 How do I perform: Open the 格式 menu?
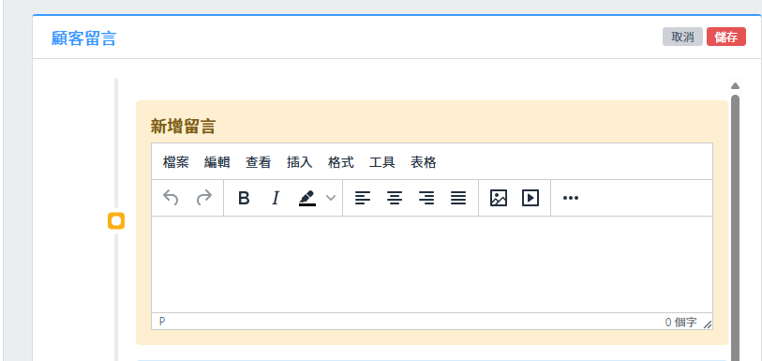[x=340, y=162]
